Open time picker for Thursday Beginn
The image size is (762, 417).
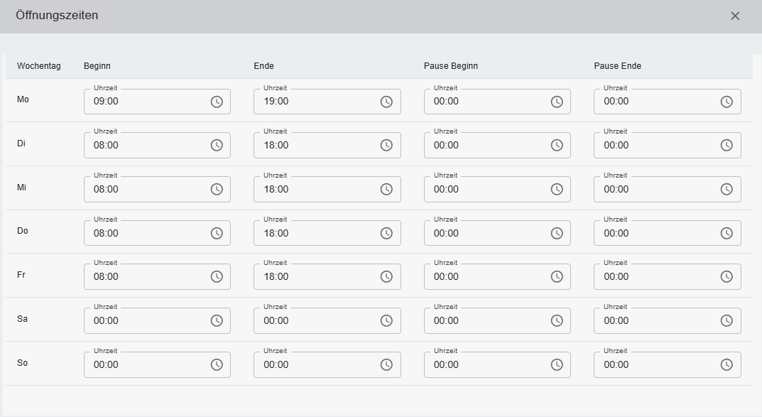click(217, 233)
